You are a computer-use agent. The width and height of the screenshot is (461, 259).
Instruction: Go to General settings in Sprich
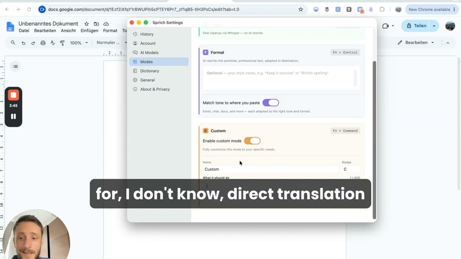(x=159, y=80)
